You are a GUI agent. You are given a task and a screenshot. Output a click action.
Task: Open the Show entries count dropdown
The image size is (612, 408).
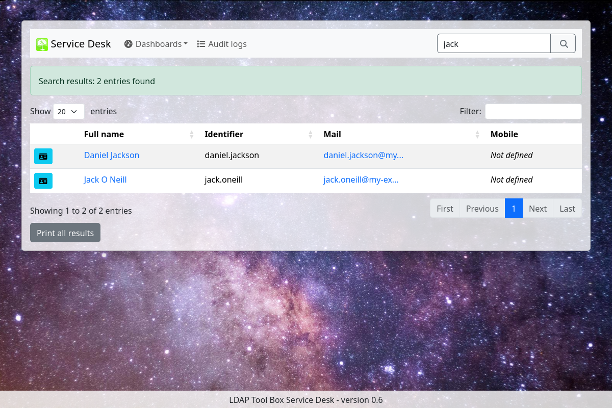[69, 111]
